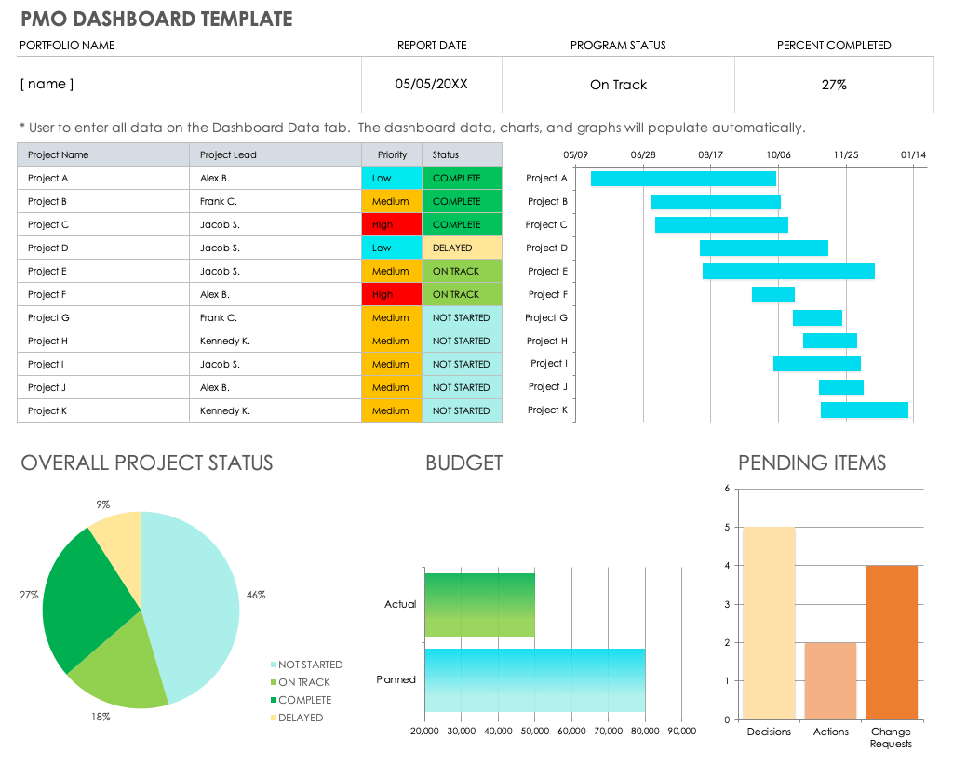Select the ON TRACK status cell for Project E
Image resolution: width=953 pixels, height=779 pixels.
point(462,272)
